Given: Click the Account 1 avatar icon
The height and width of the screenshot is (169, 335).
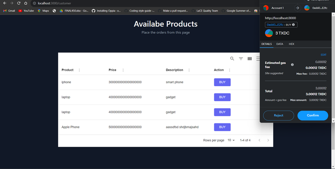Looking at the screenshot, I should (266, 8).
